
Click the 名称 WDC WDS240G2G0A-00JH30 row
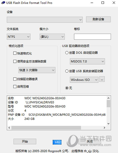point(37,98)
